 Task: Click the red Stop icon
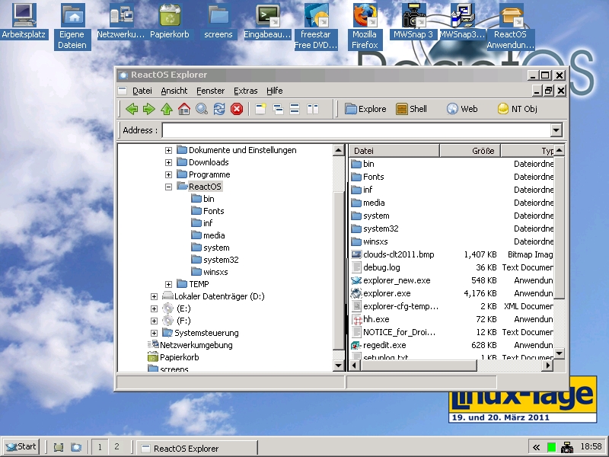(237, 109)
